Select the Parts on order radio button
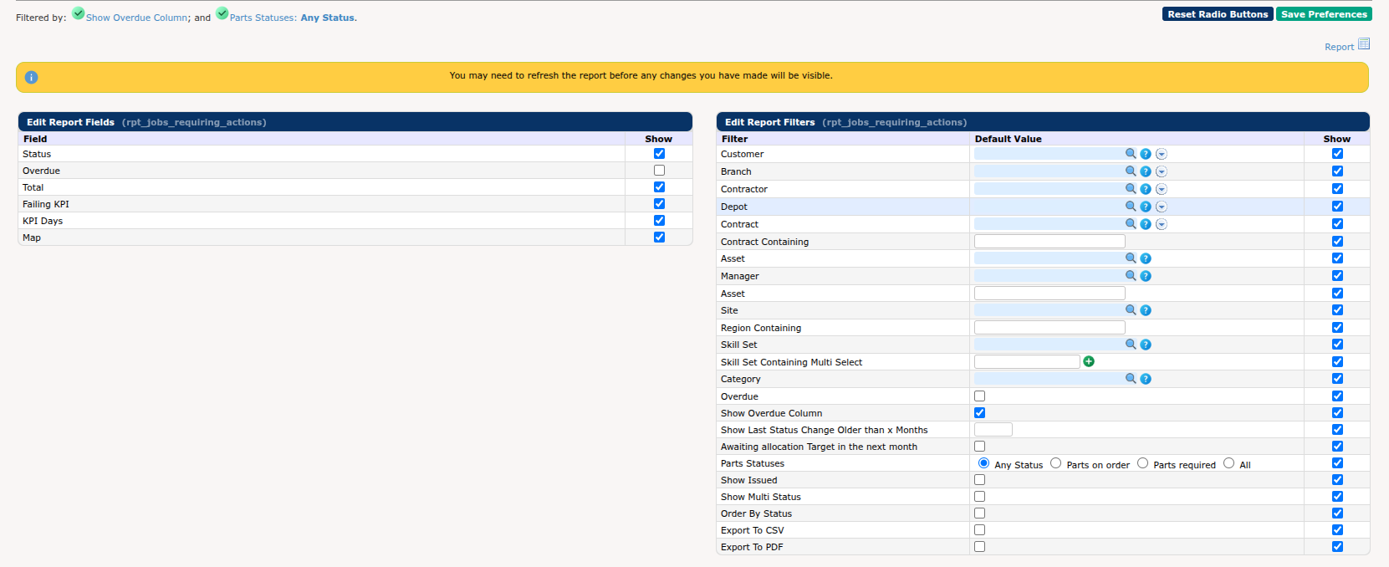Image resolution: width=1389 pixels, height=567 pixels. 1055,463
